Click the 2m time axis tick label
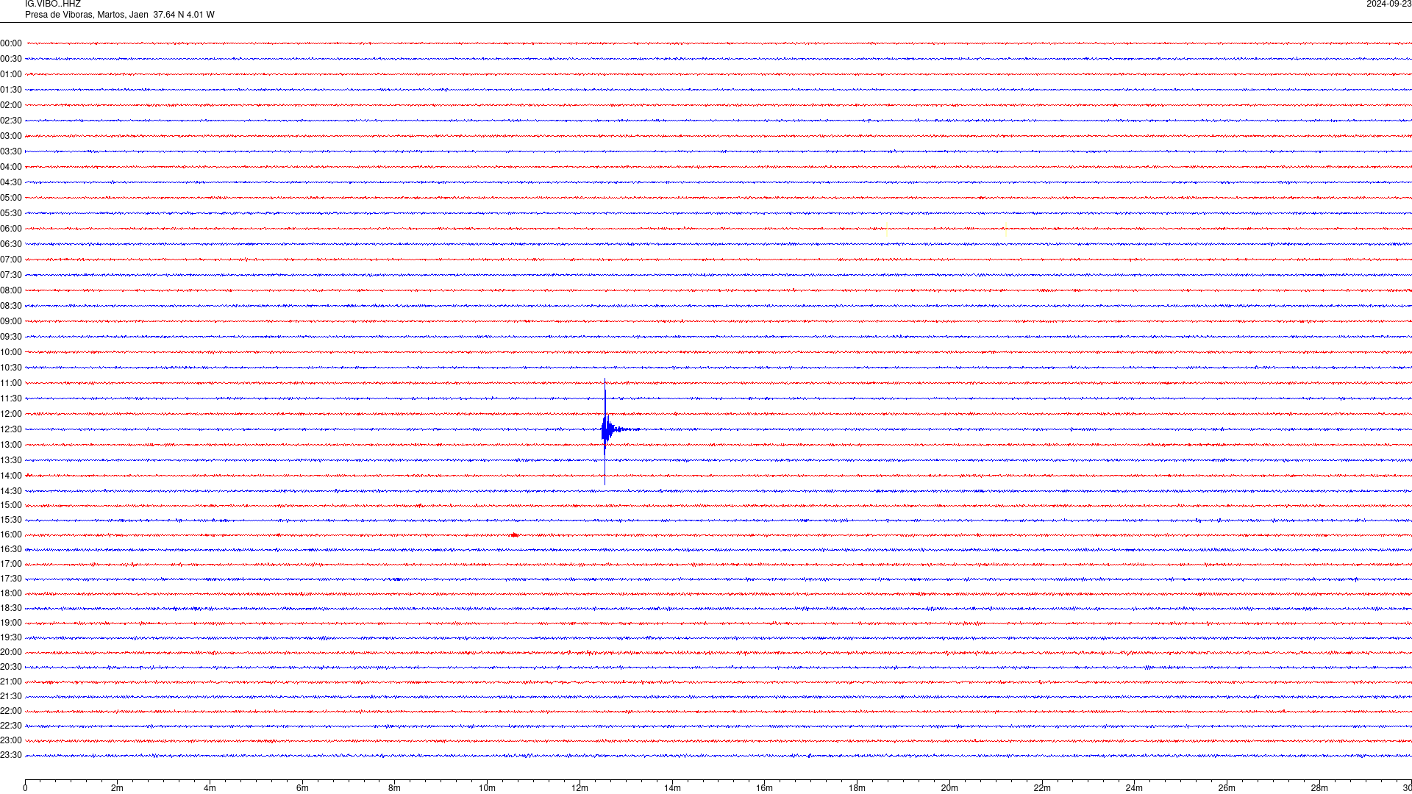The image size is (1412, 794). [x=117, y=788]
